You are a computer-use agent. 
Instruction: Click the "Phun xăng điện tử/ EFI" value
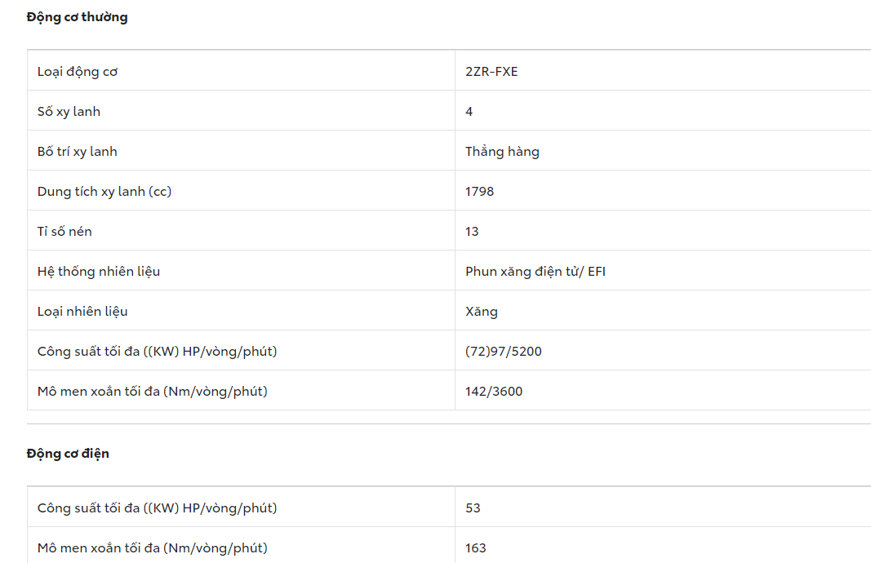click(x=535, y=272)
